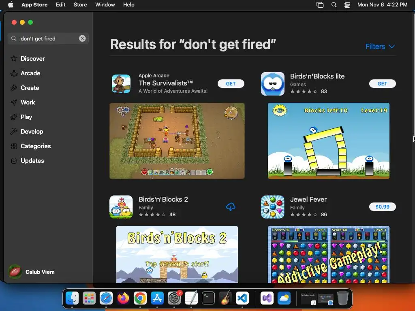The width and height of the screenshot is (415, 311).
Task: Buy Jewel Fever for $0.99
Action: (383, 207)
